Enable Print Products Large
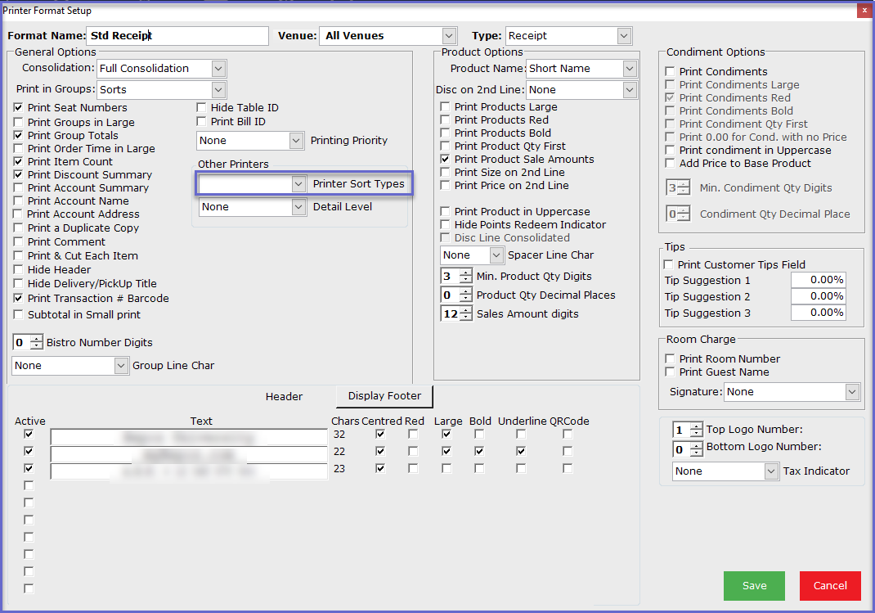Viewport: 875px width, 613px height. pos(445,106)
